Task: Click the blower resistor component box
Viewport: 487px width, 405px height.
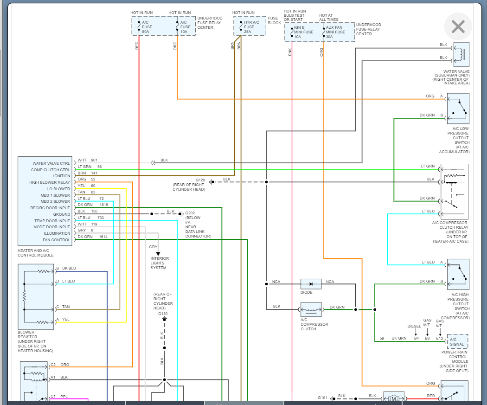Action: click(36, 296)
